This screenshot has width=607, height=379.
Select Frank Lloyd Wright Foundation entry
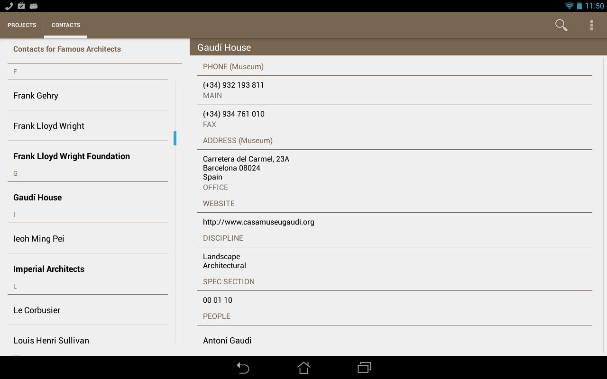pyautogui.click(x=88, y=156)
